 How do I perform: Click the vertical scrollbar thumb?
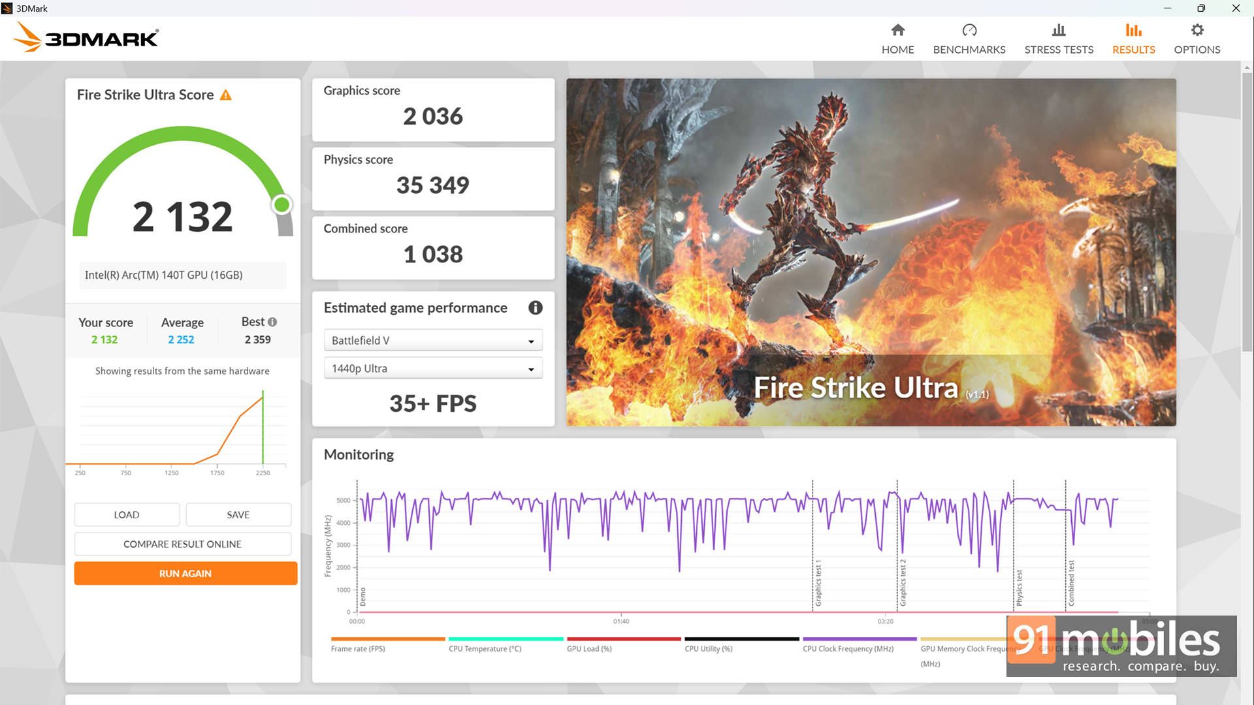tap(1247, 212)
